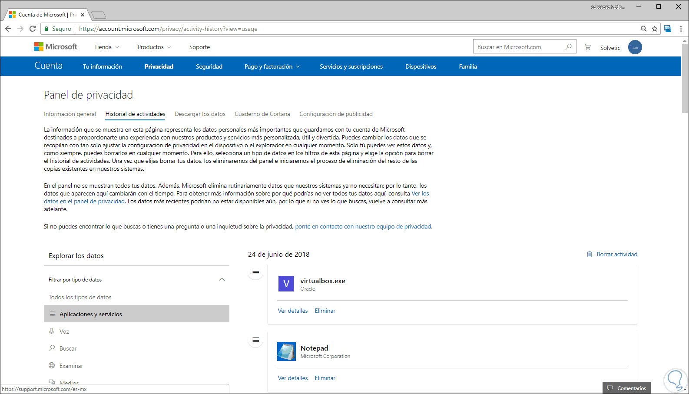Open the Chrome three-dot menu
Screen dimensions: 689x394
point(681,29)
